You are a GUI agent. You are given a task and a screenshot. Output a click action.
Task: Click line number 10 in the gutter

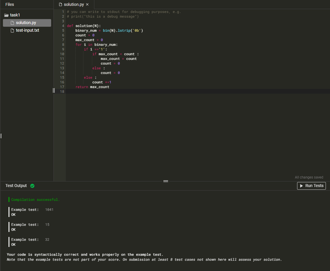click(62, 54)
